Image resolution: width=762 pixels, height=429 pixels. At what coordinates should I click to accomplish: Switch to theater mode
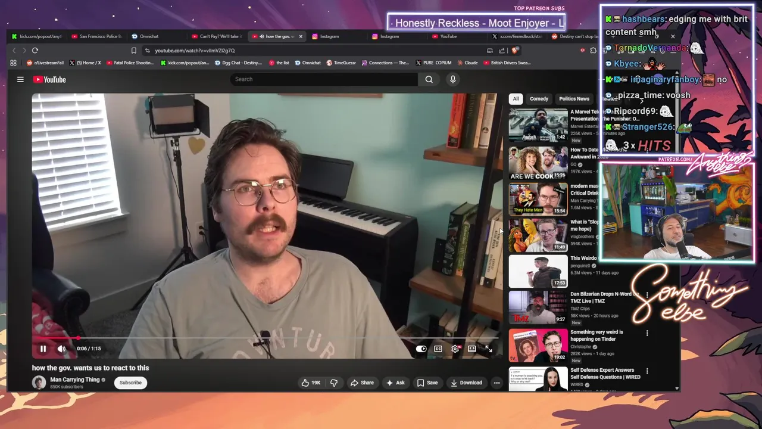click(471, 349)
